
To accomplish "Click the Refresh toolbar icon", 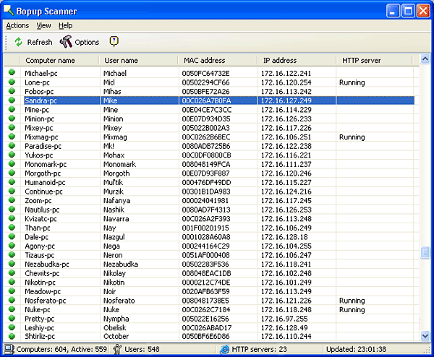I will (x=18, y=42).
